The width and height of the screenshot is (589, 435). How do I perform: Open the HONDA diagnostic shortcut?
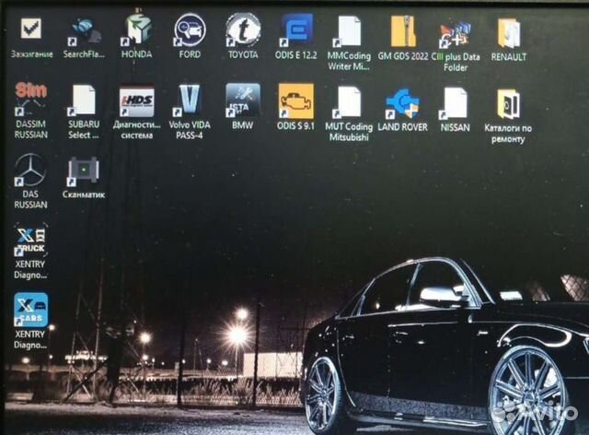coord(136,30)
